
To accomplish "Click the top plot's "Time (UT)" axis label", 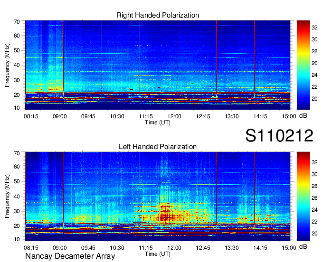I will [x=158, y=122].
